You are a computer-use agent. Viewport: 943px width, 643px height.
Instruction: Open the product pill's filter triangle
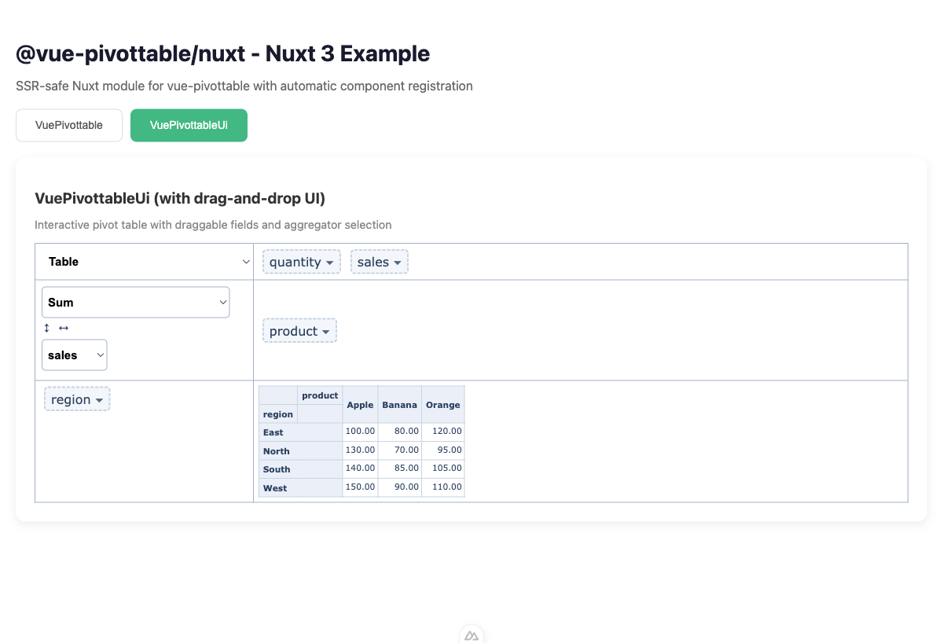(326, 330)
